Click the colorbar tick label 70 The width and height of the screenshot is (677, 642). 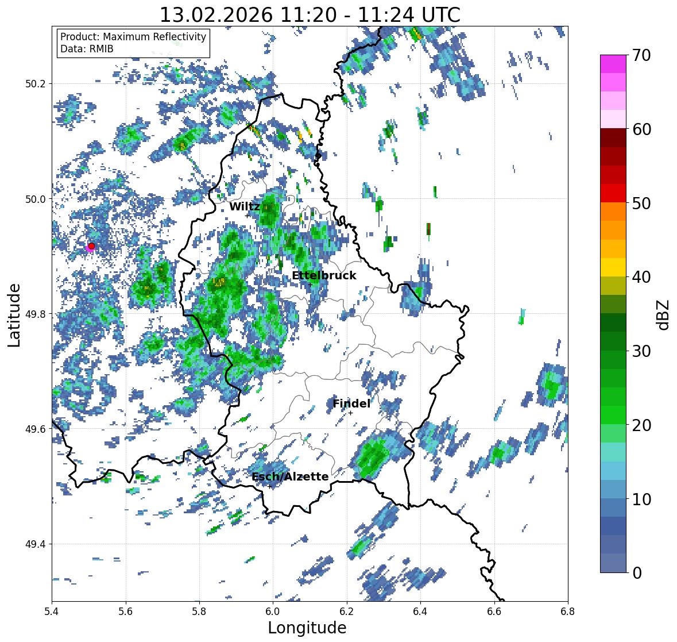(641, 55)
